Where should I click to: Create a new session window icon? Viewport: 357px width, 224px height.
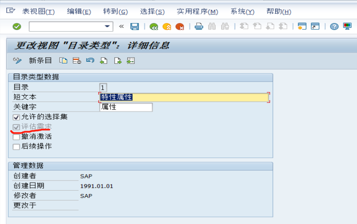(302, 26)
